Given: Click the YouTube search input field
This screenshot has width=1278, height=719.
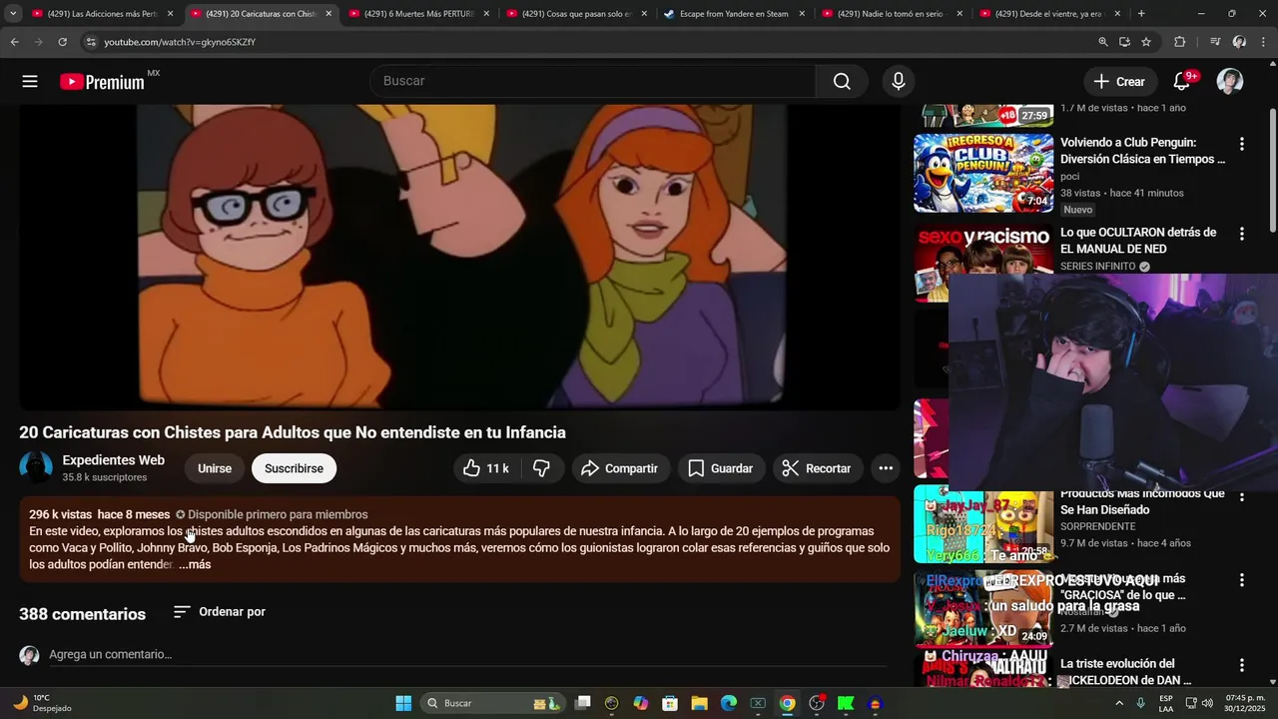Looking at the screenshot, I should tap(593, 81).
